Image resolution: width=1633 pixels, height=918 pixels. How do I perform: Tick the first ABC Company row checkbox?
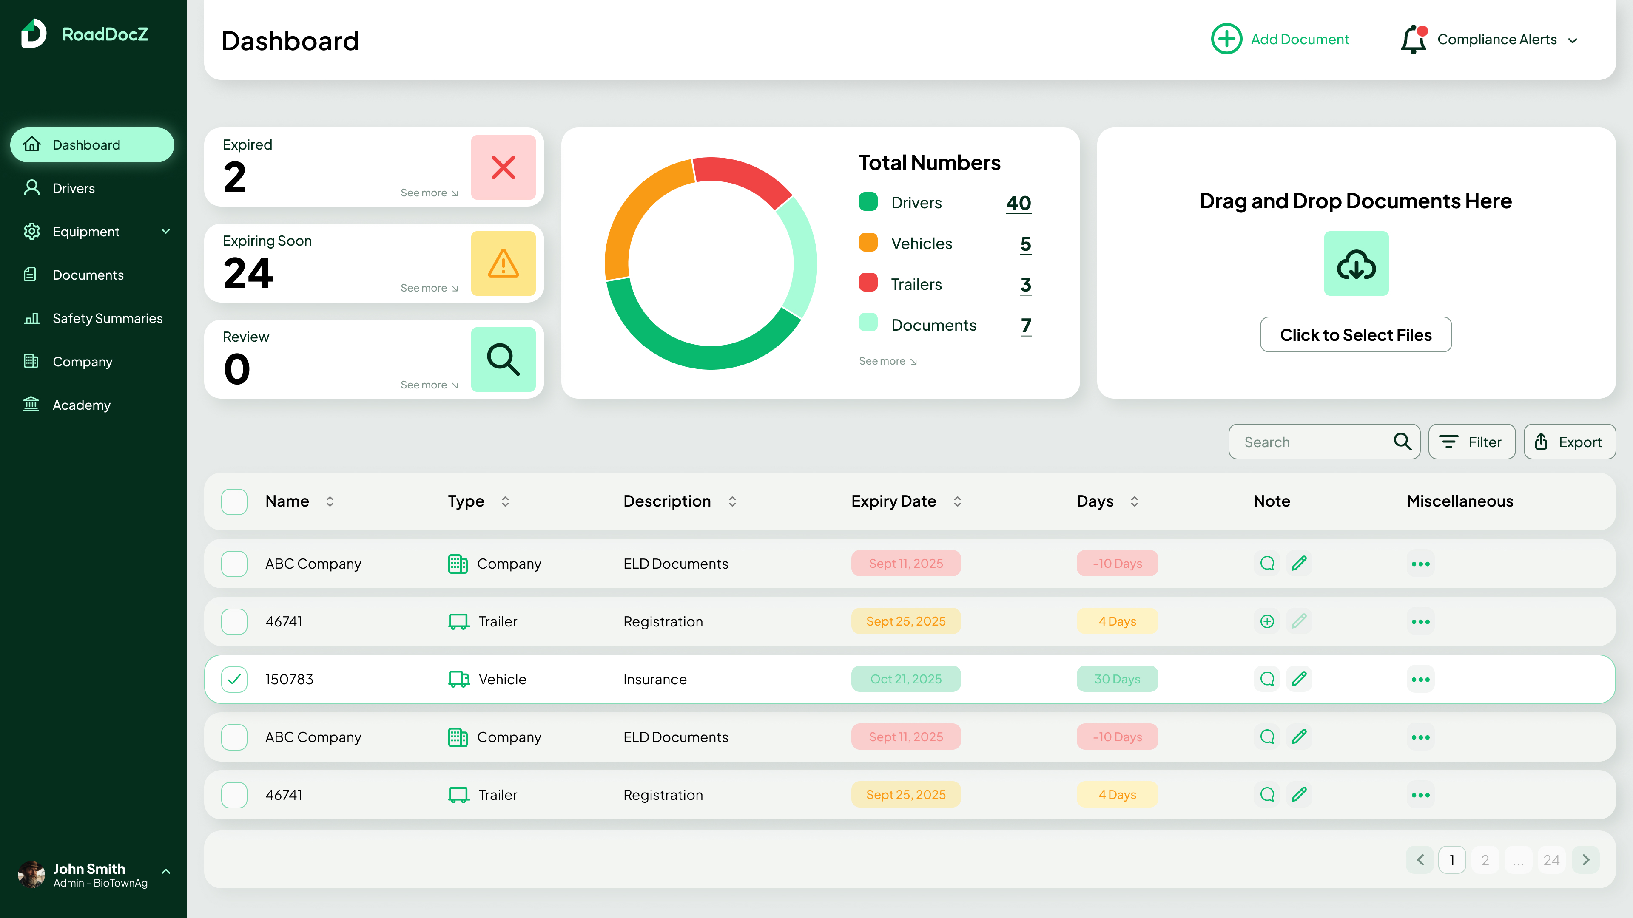click(234, 564)
